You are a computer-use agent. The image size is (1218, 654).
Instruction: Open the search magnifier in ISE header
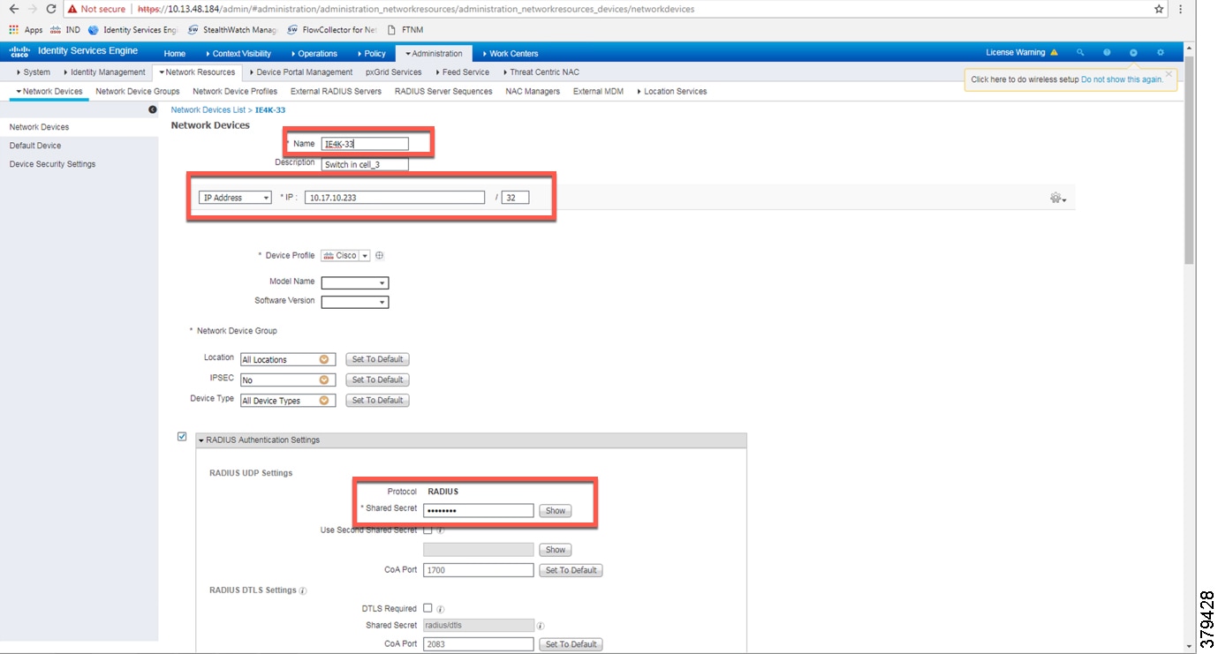pyautogui.click(x=1079, y=52)
